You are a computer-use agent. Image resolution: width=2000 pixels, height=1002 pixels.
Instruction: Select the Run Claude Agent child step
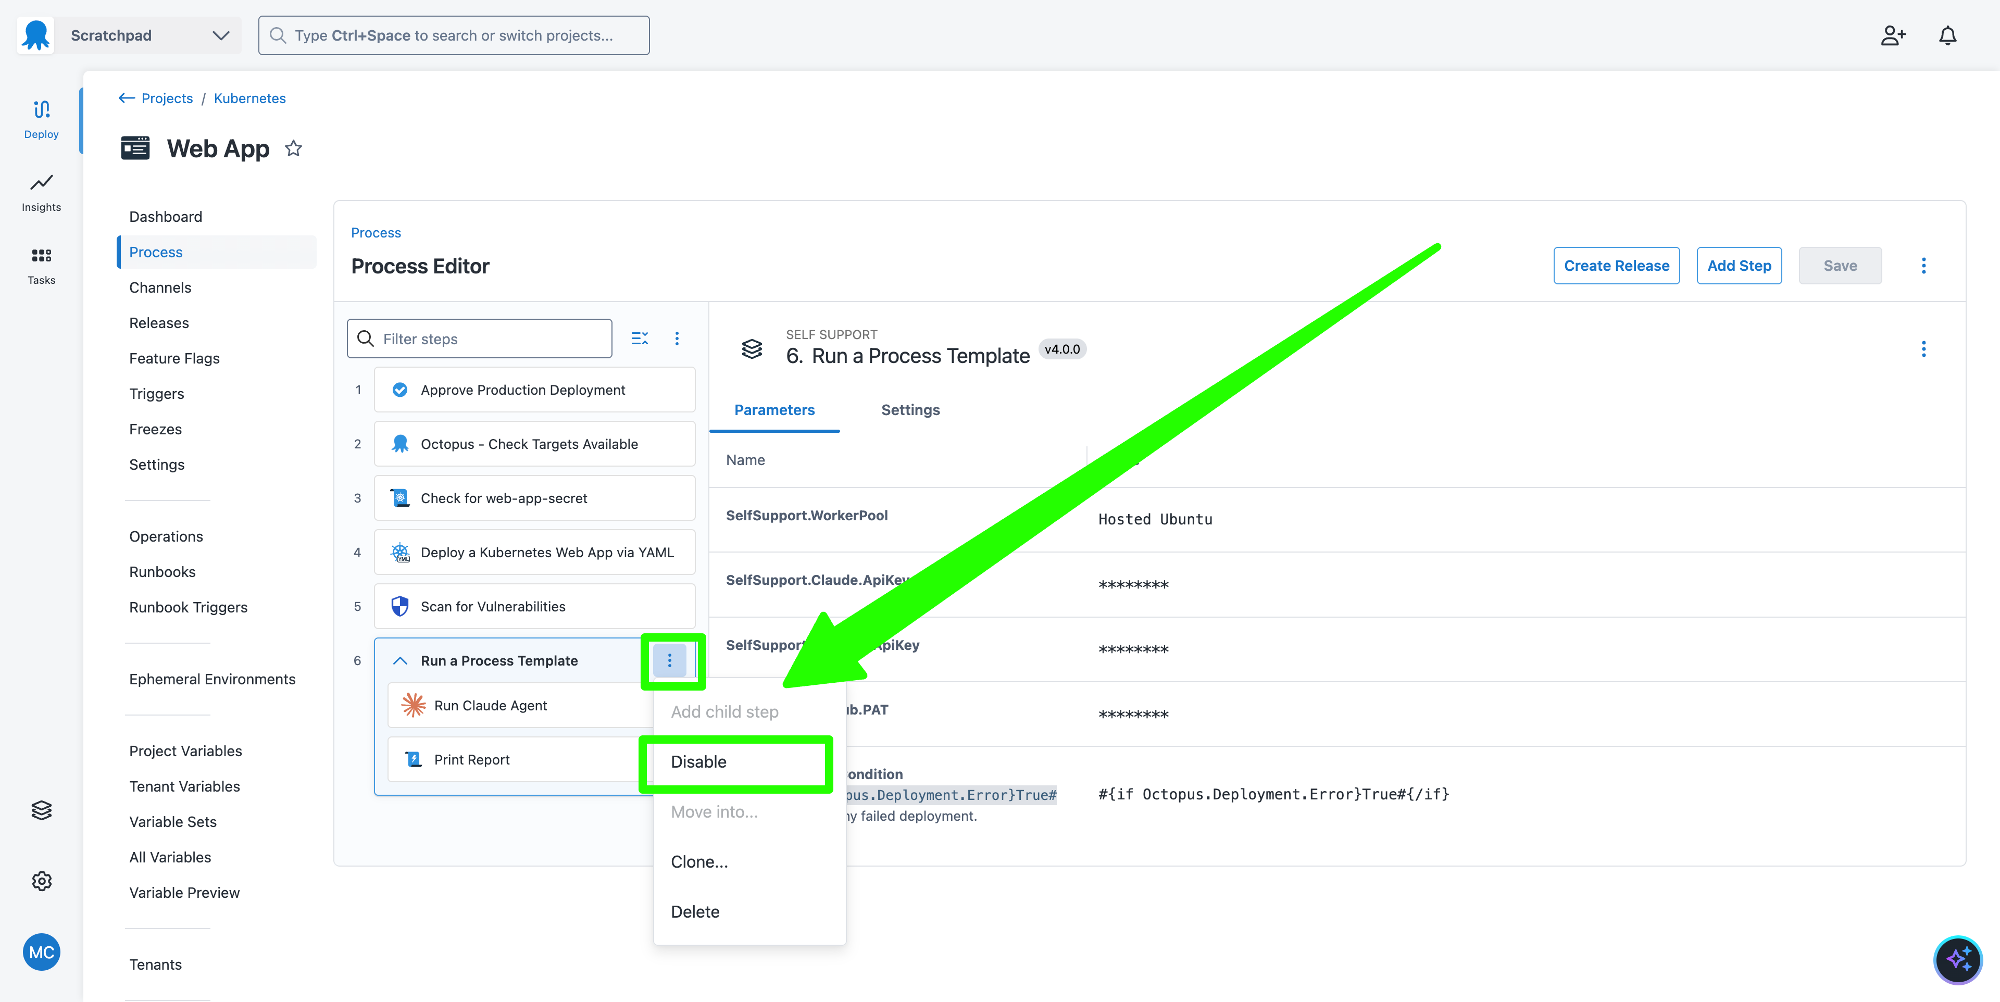(520, 705)
